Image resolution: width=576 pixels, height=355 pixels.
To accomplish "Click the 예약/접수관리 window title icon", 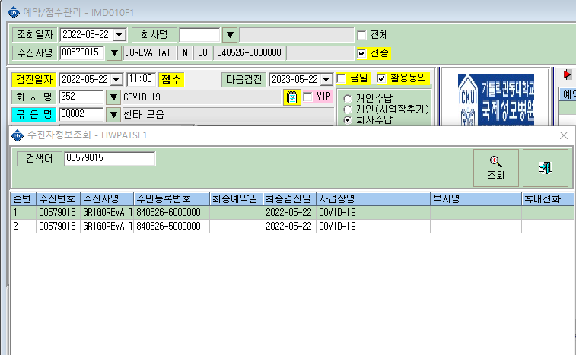I will click(x=14, y=12).
